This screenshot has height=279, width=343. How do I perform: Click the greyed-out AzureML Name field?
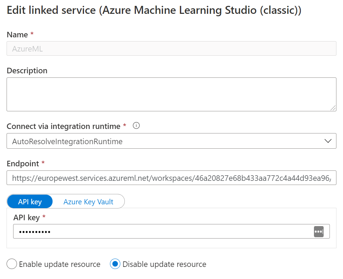[171, 48]
